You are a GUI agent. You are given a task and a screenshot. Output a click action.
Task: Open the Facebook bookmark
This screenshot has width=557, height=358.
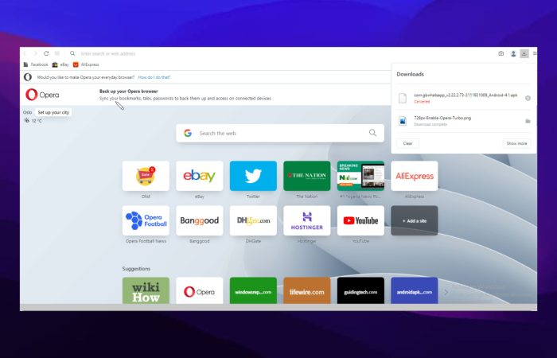coord(36,64)
